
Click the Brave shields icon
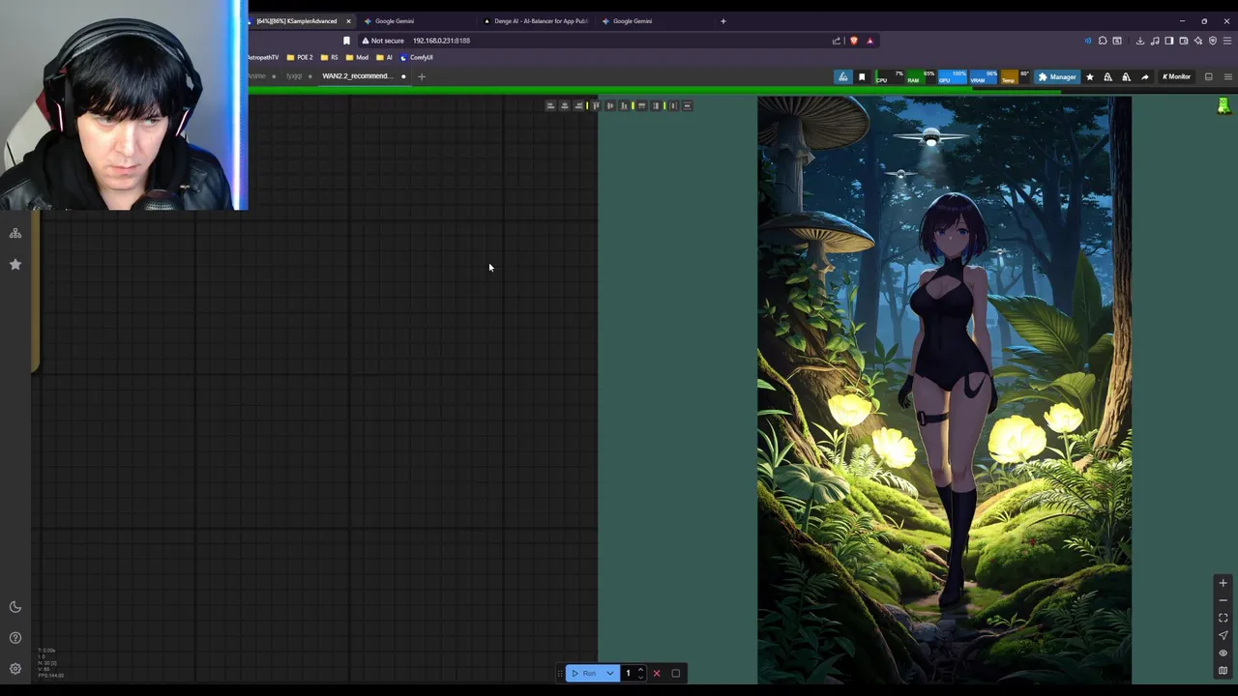pyautogui.click(x=854, y=41)
